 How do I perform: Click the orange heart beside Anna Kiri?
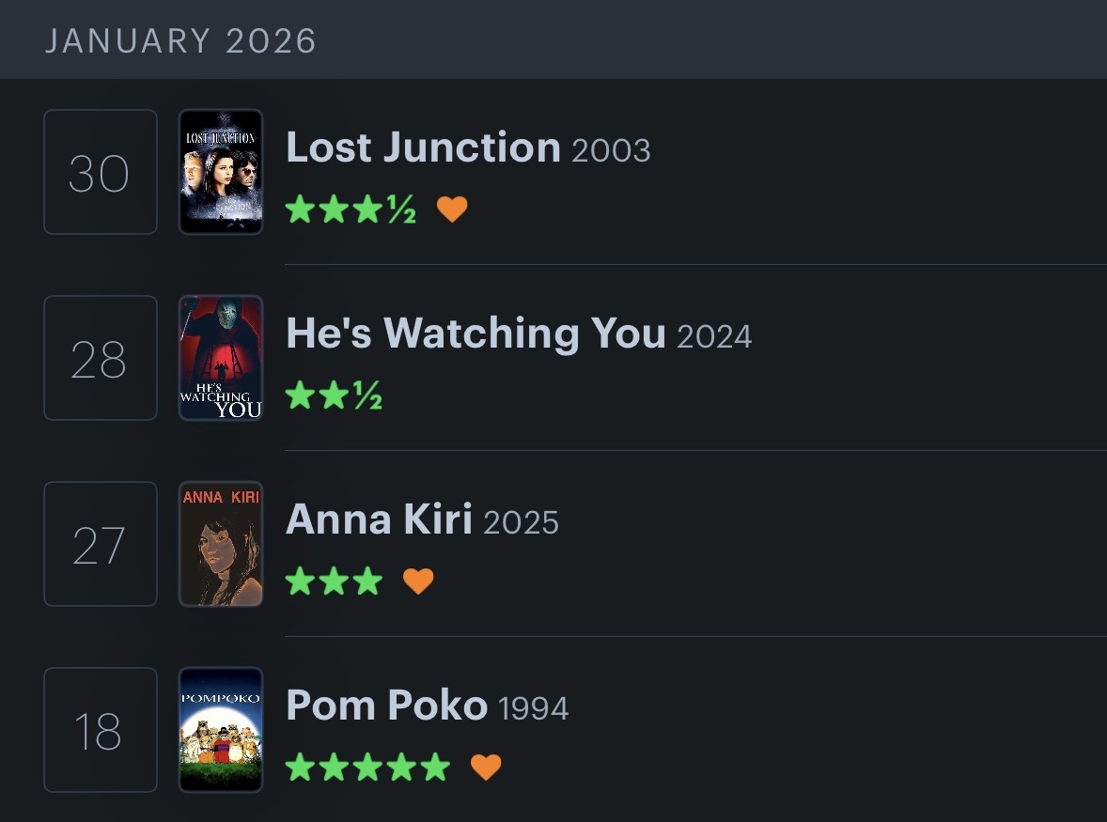coord(418,582)
